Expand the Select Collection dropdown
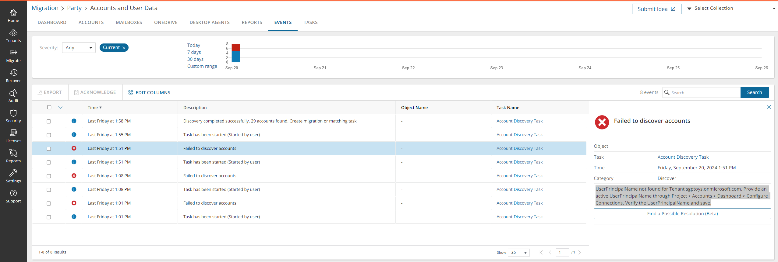The width and height of the screenshot is (778, 262). [734, 9]
